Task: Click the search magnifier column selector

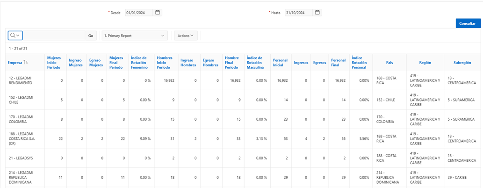Action: [x=14, y=36]
